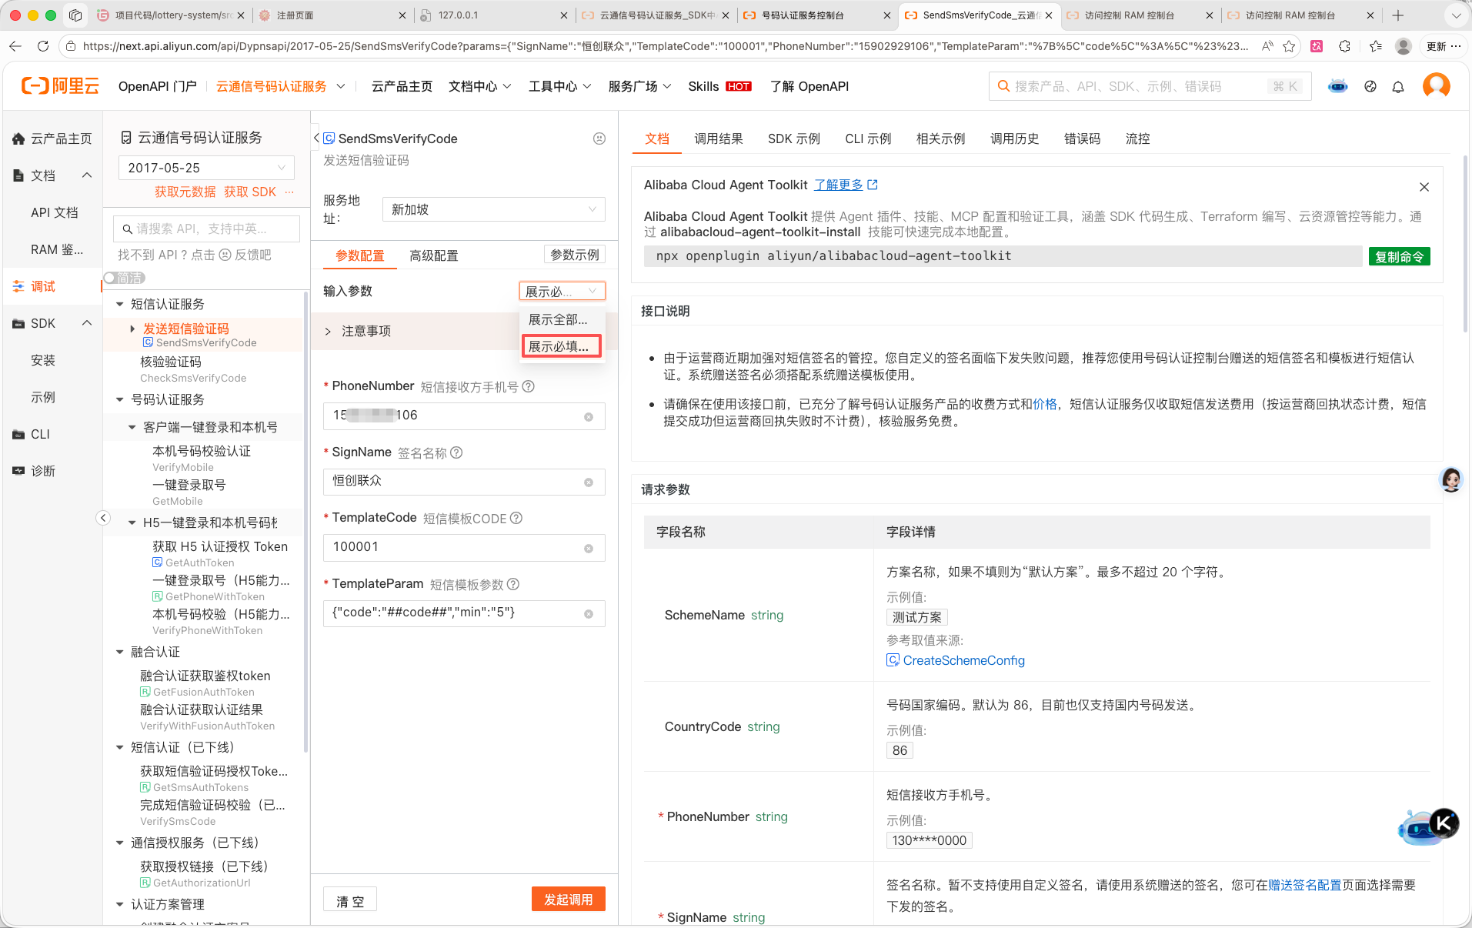
Task: Show help for the SignName parameter
Action: click(x=456, y=452)
